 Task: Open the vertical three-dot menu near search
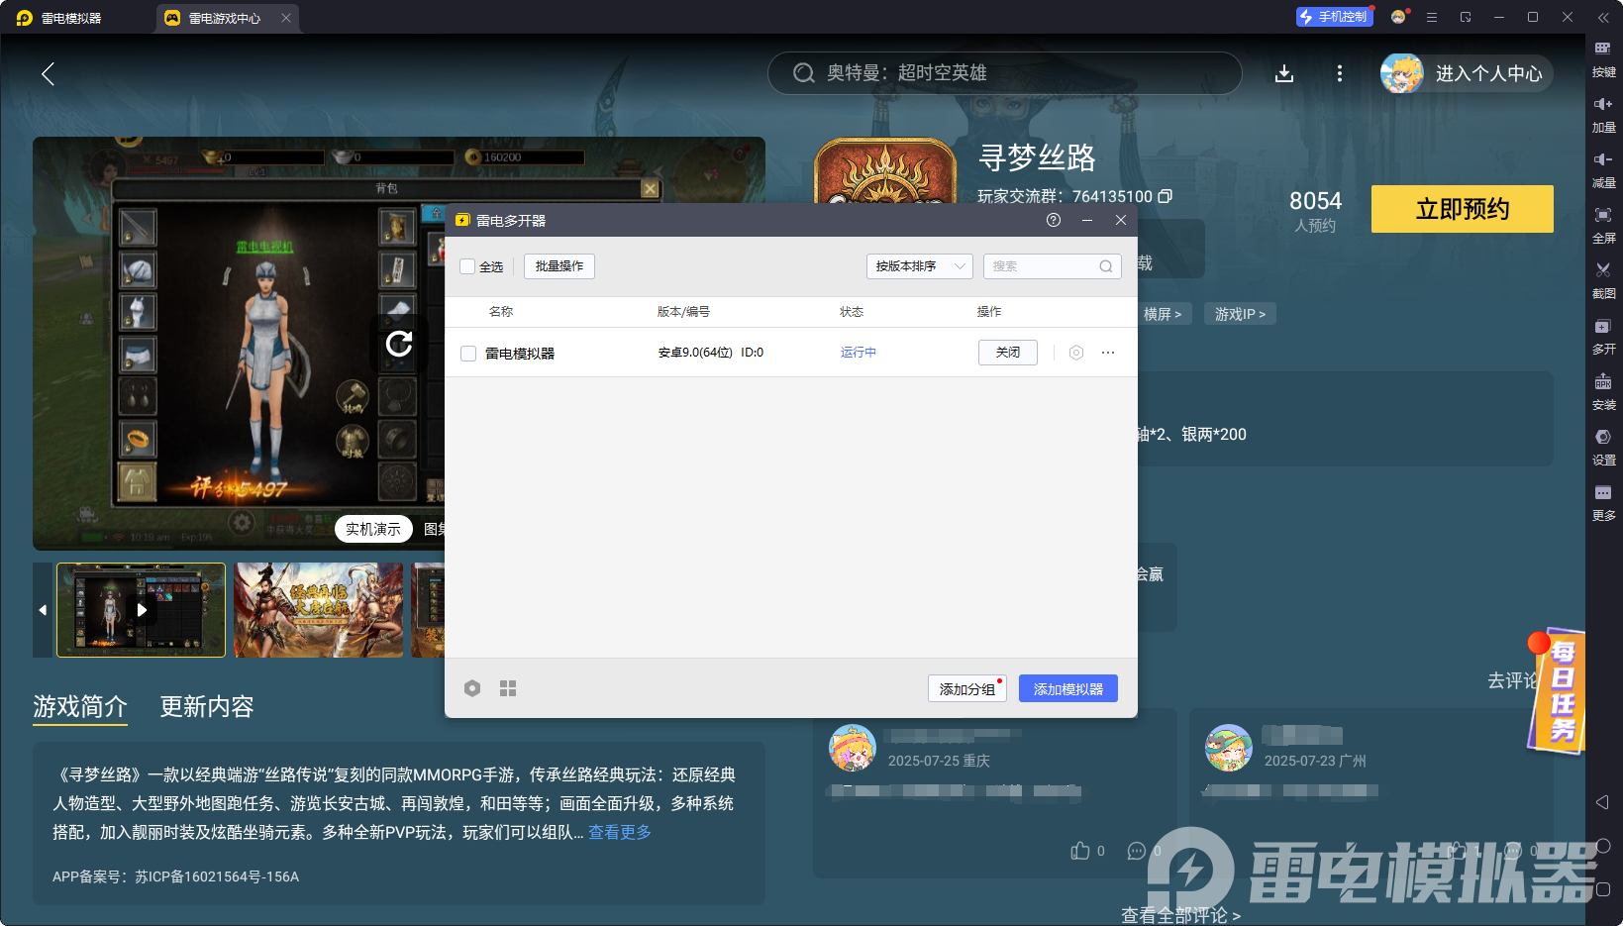(x=1339, y=73)
